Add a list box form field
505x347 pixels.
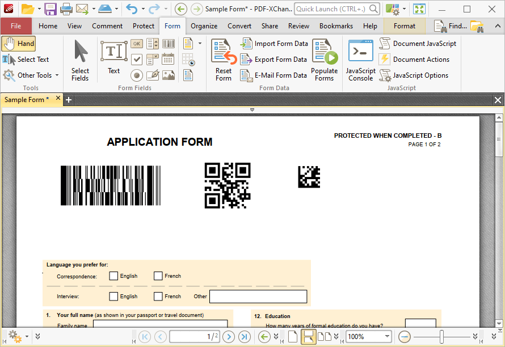point(152,44)
